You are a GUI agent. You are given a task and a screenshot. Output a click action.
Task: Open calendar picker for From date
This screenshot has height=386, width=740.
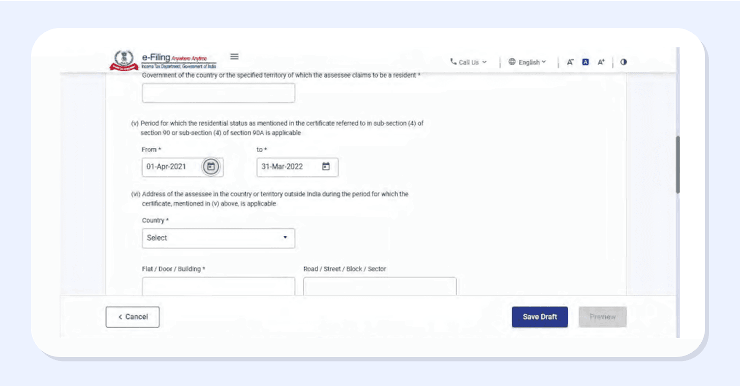[x=211, y=167]
